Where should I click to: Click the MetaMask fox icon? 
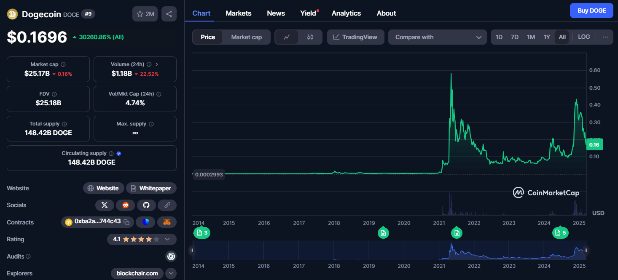point(167,222)
